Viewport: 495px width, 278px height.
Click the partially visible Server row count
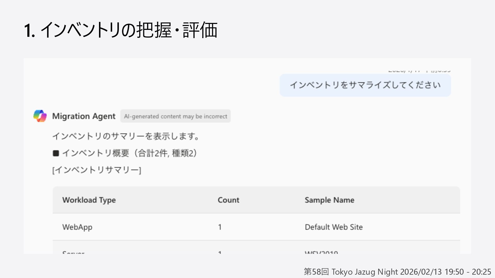220,252
